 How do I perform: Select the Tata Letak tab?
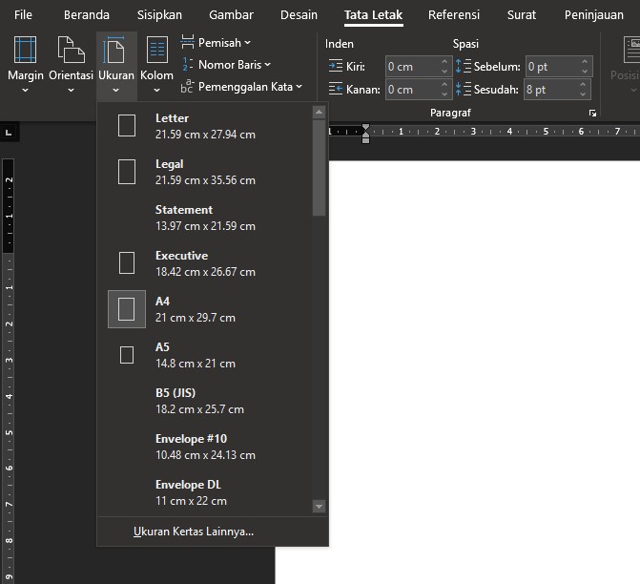[x=374, y=15]
